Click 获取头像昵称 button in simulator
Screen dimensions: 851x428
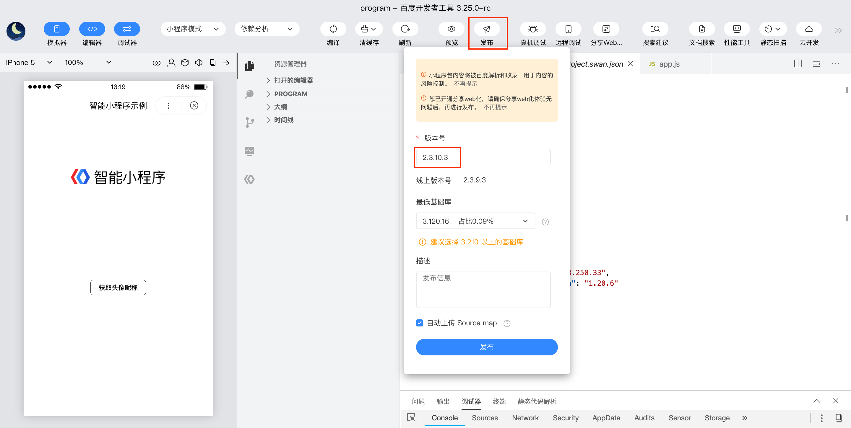pos(118,287)
